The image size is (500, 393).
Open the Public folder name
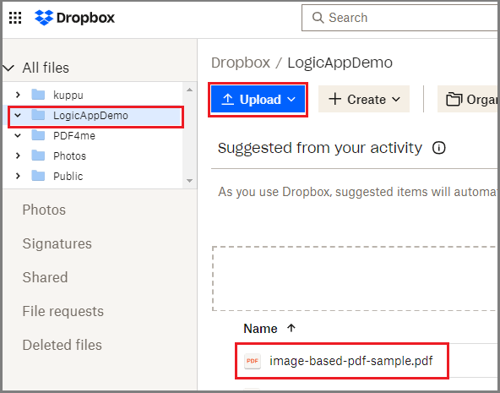pos(68,177)
